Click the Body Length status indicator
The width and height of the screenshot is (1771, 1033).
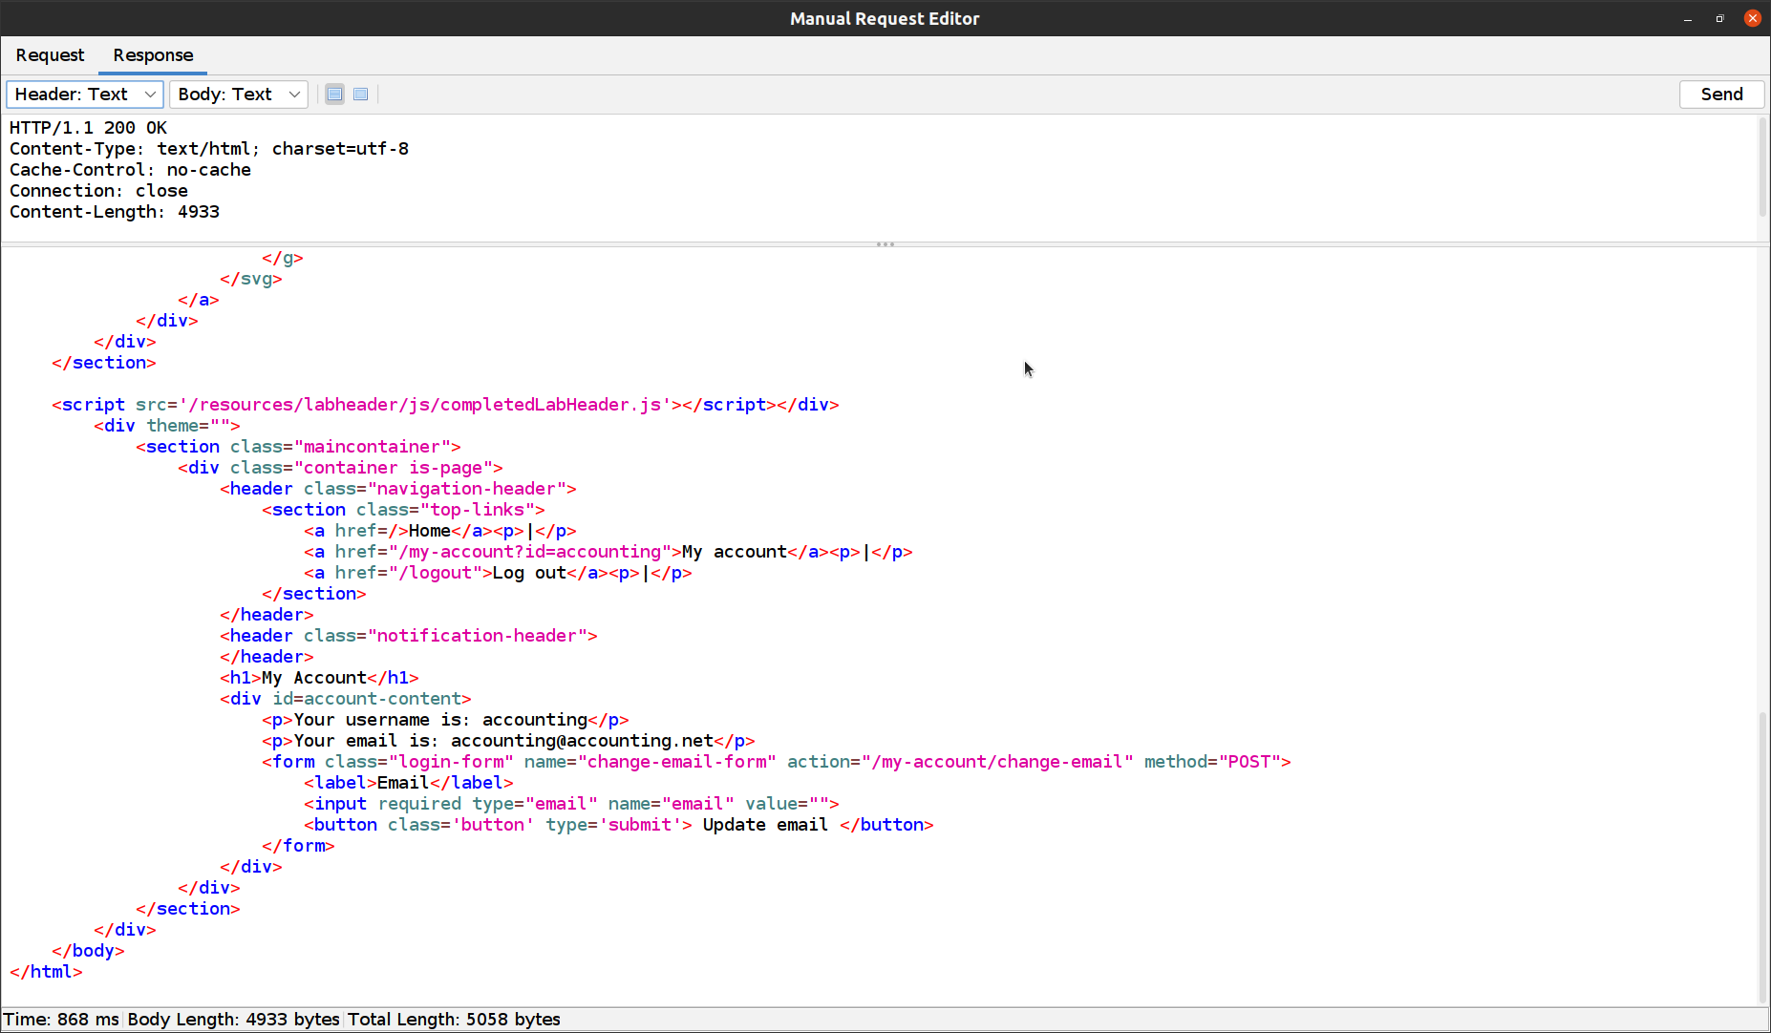pos(233,1019)
